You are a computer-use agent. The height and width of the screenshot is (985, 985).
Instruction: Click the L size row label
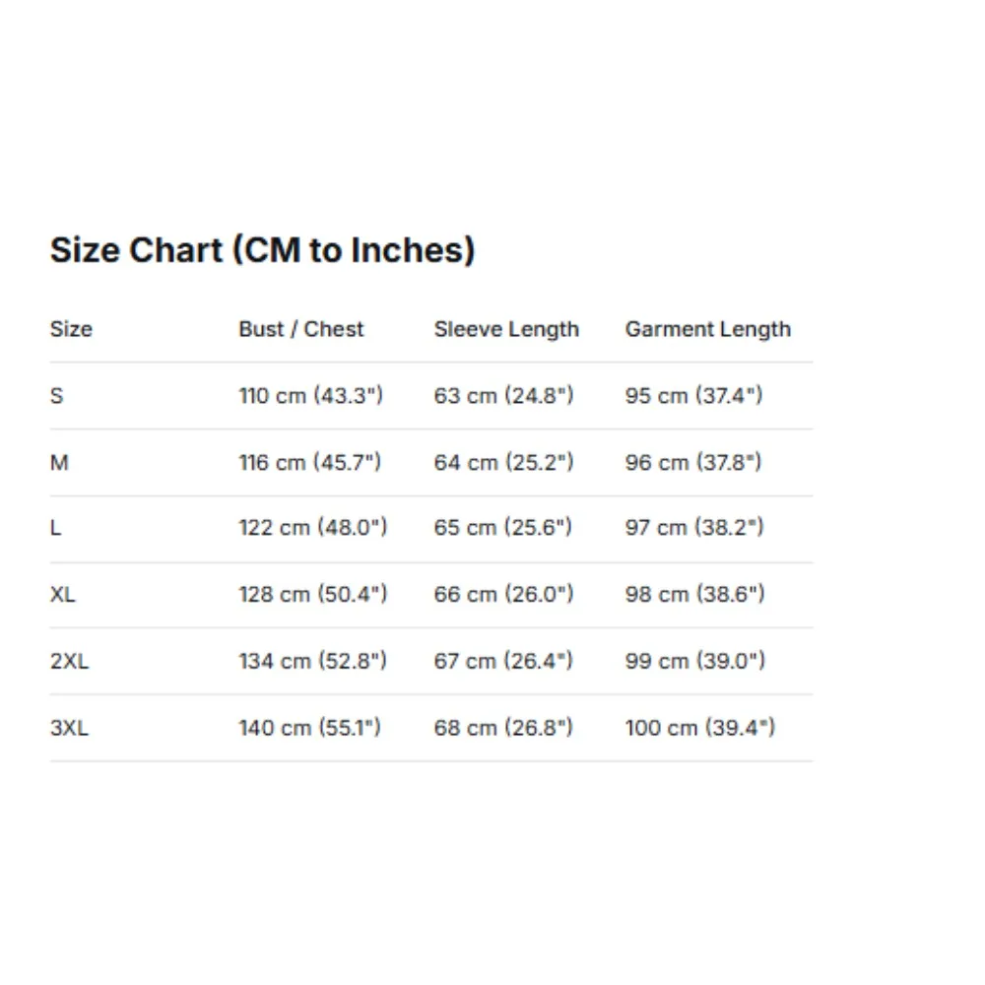[x=56, y=528]
